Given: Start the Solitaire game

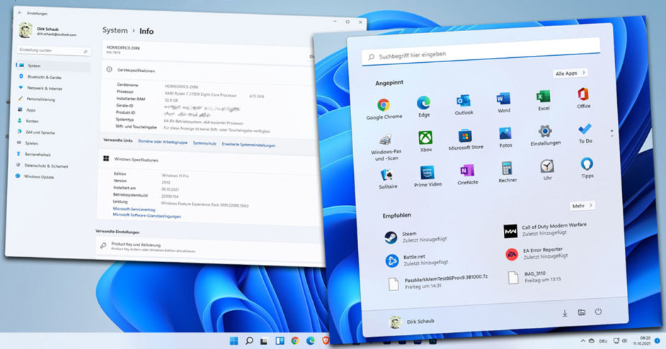Looking at the screenshot, I should pyautogui.click(x=387, y=179).
